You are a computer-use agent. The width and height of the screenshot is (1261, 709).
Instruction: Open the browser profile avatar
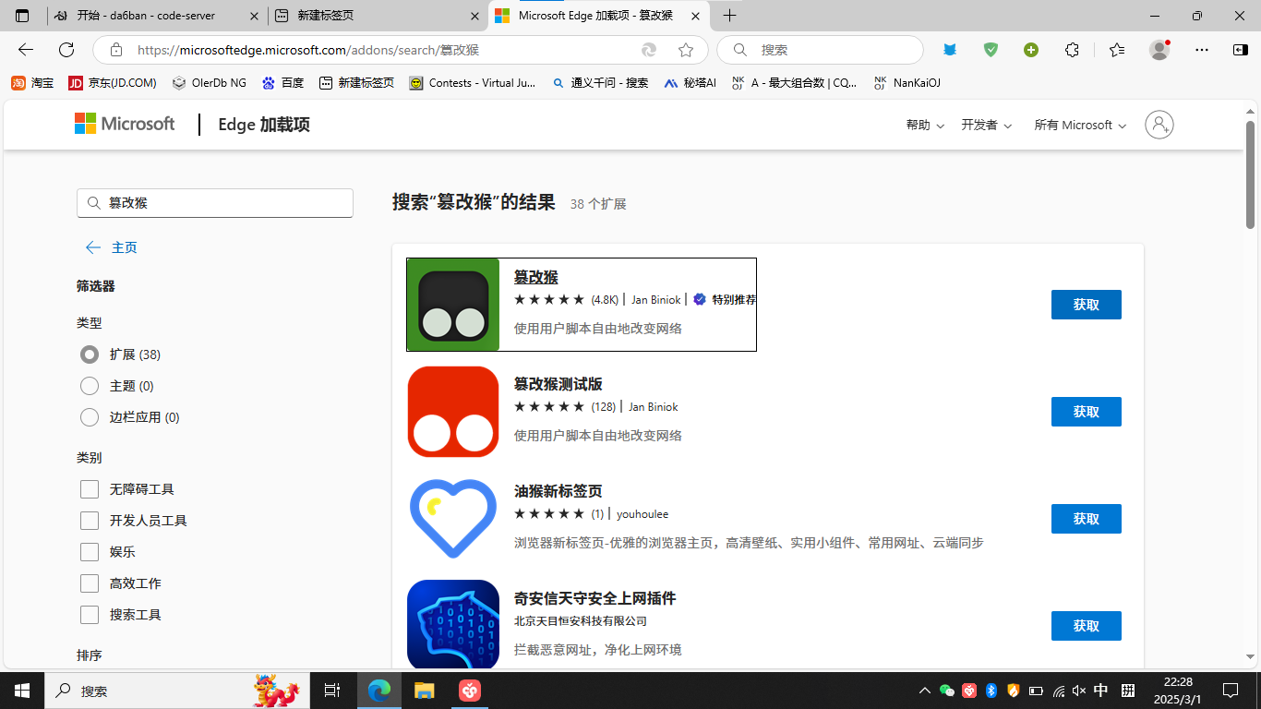(1159, 50)
